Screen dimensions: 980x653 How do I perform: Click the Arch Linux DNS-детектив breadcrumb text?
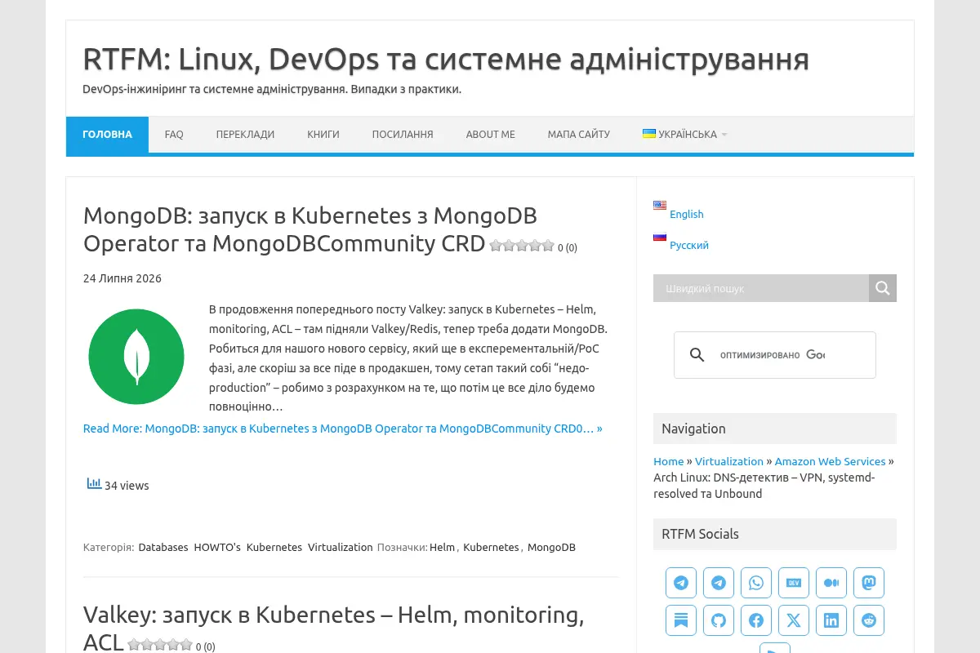point(764,486)
